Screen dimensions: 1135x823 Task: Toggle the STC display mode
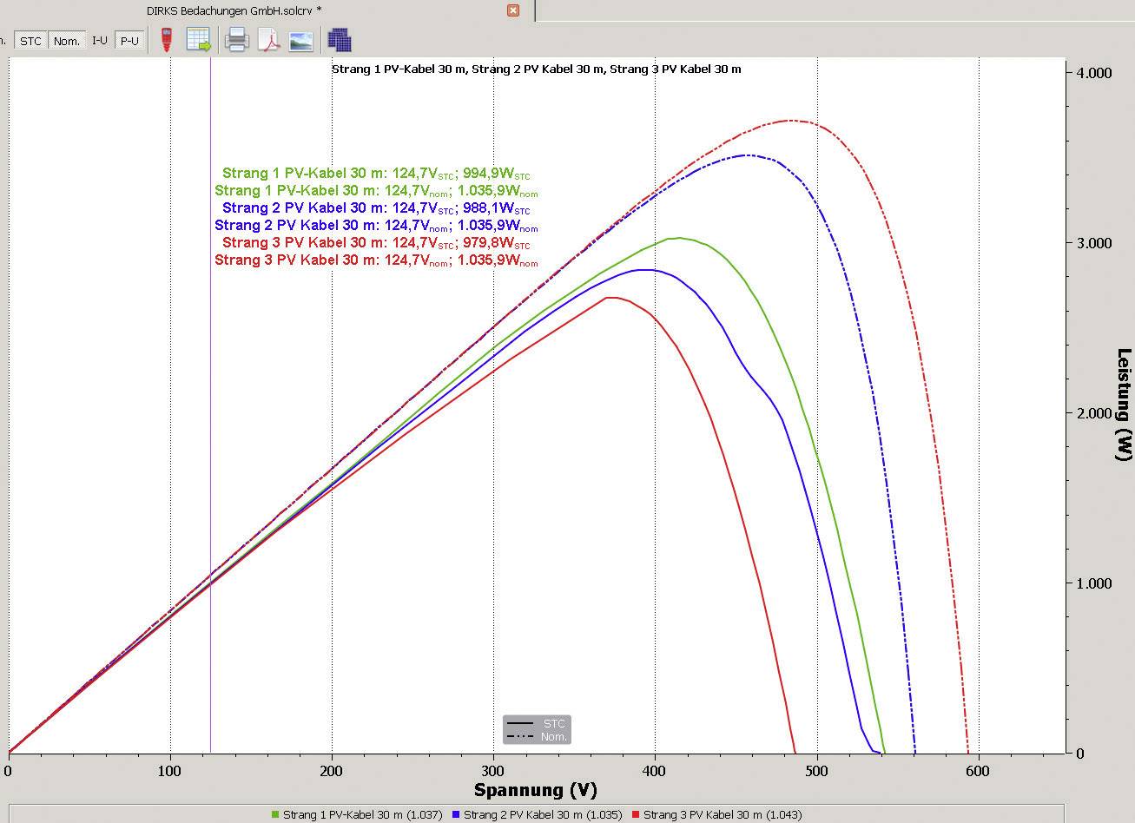click(x=30, y=40)
